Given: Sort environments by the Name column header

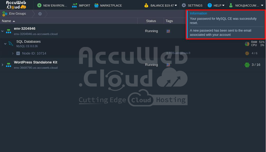Looking at the screenshot, I should [7, 21].
